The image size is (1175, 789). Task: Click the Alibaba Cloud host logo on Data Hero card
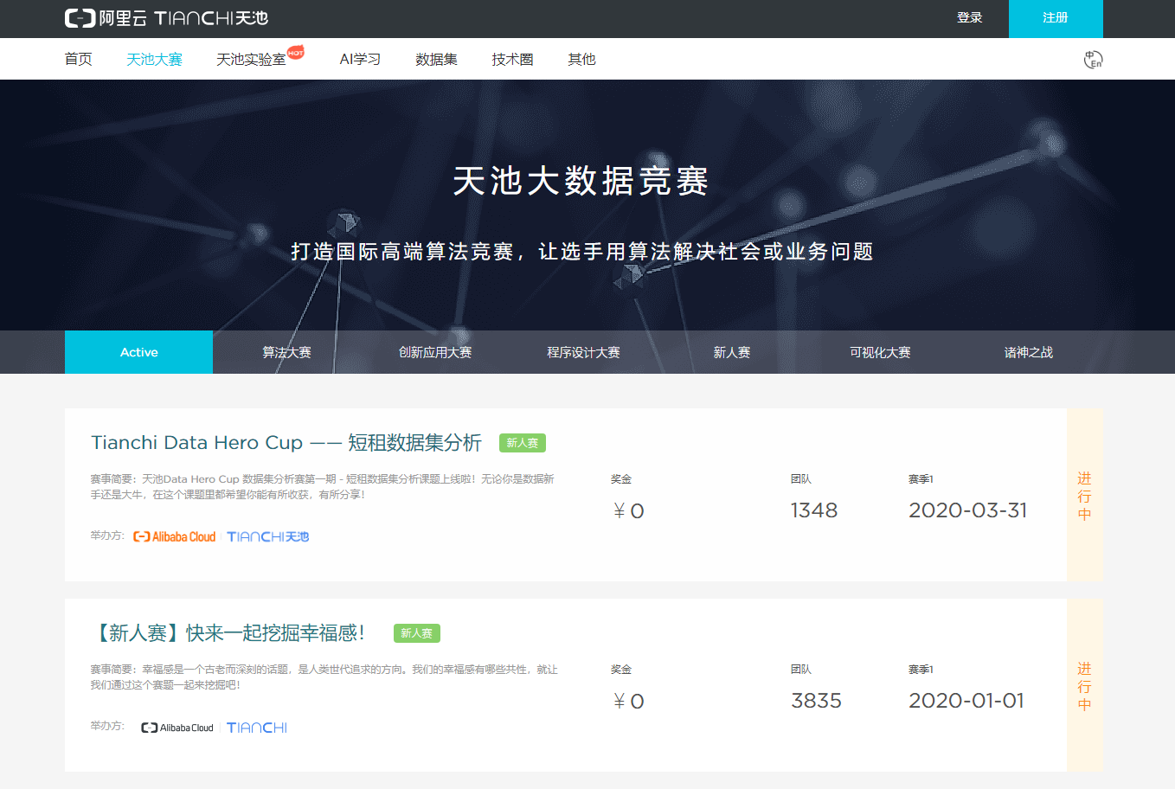pos(174,536)
